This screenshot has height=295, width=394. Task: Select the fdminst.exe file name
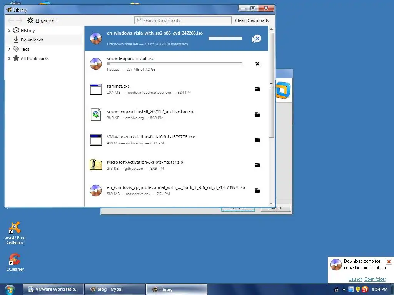point(118,86)
